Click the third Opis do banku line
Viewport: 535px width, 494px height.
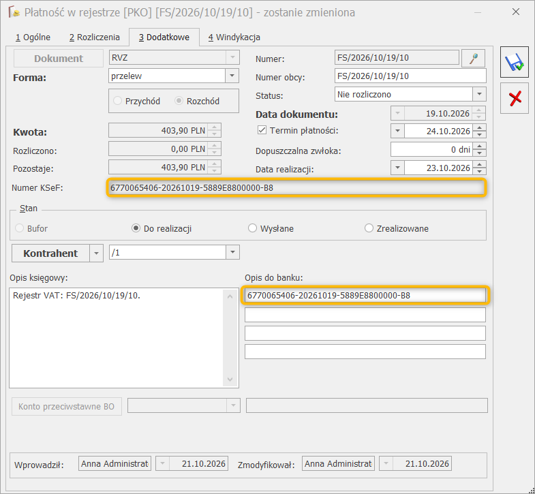click(x=365, y=333)
